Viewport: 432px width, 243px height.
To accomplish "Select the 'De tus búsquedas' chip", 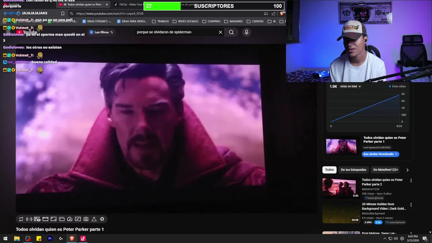I will pos(353,170).
